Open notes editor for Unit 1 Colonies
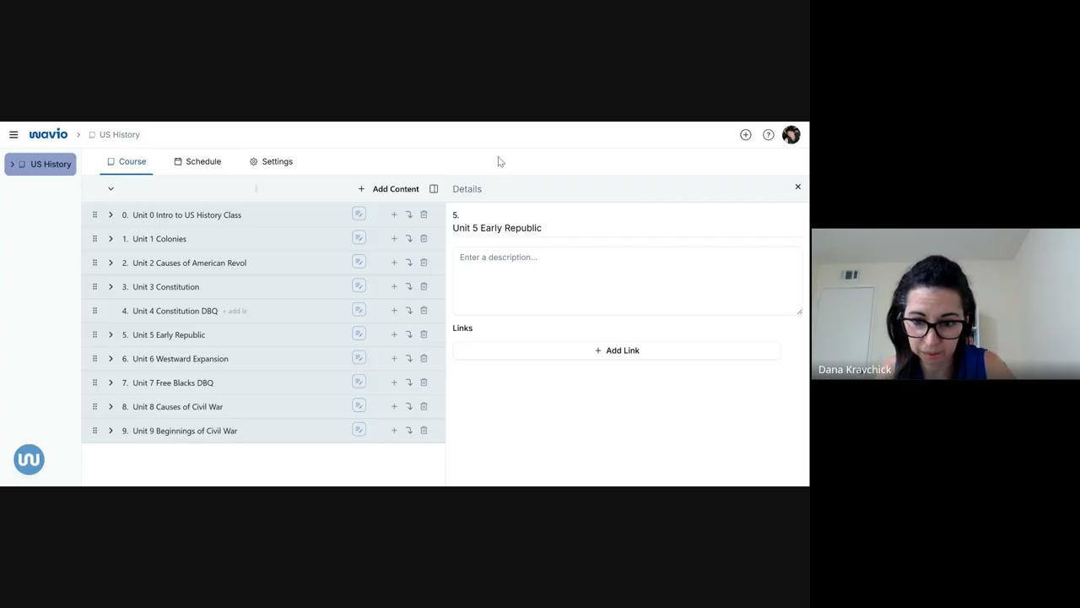 (x=359, y=238)
